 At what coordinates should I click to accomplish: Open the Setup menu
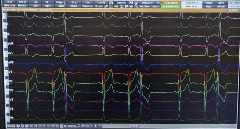(22, 2)
